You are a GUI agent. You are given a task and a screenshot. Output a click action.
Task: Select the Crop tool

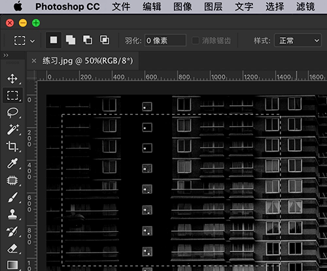coord(12,146)
